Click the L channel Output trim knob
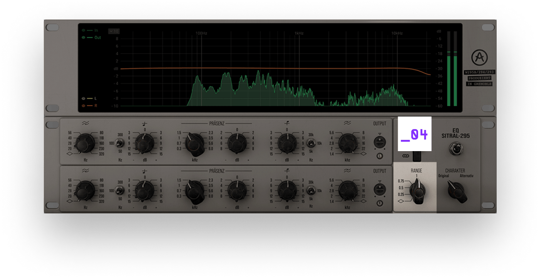This screenshot has width=539, height=278. click(380, 143)
